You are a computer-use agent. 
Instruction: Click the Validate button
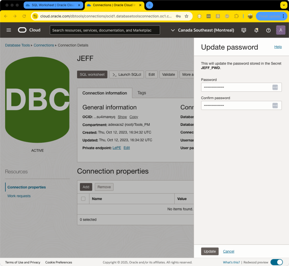pos(168,74)
